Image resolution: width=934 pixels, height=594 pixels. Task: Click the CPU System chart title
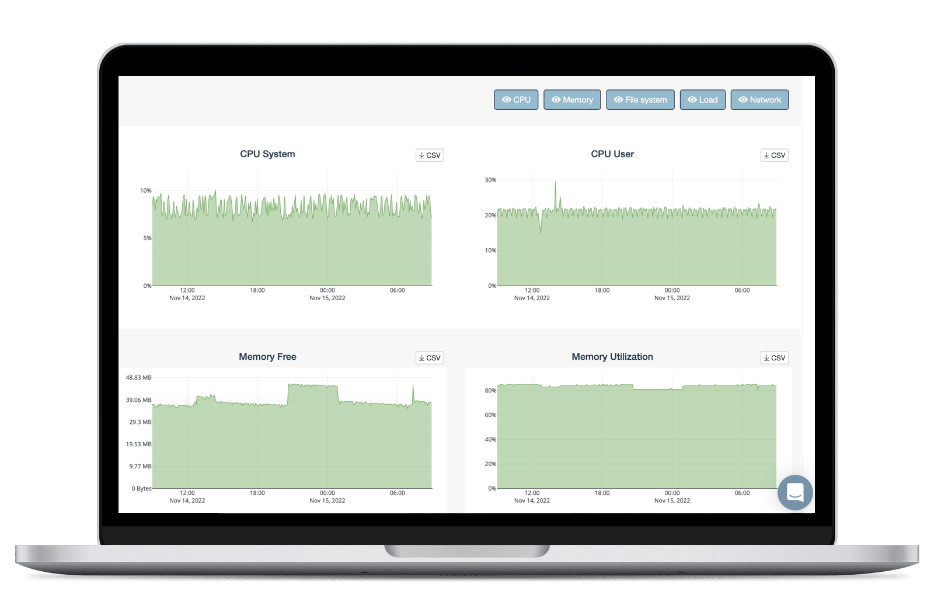[267, 154]
